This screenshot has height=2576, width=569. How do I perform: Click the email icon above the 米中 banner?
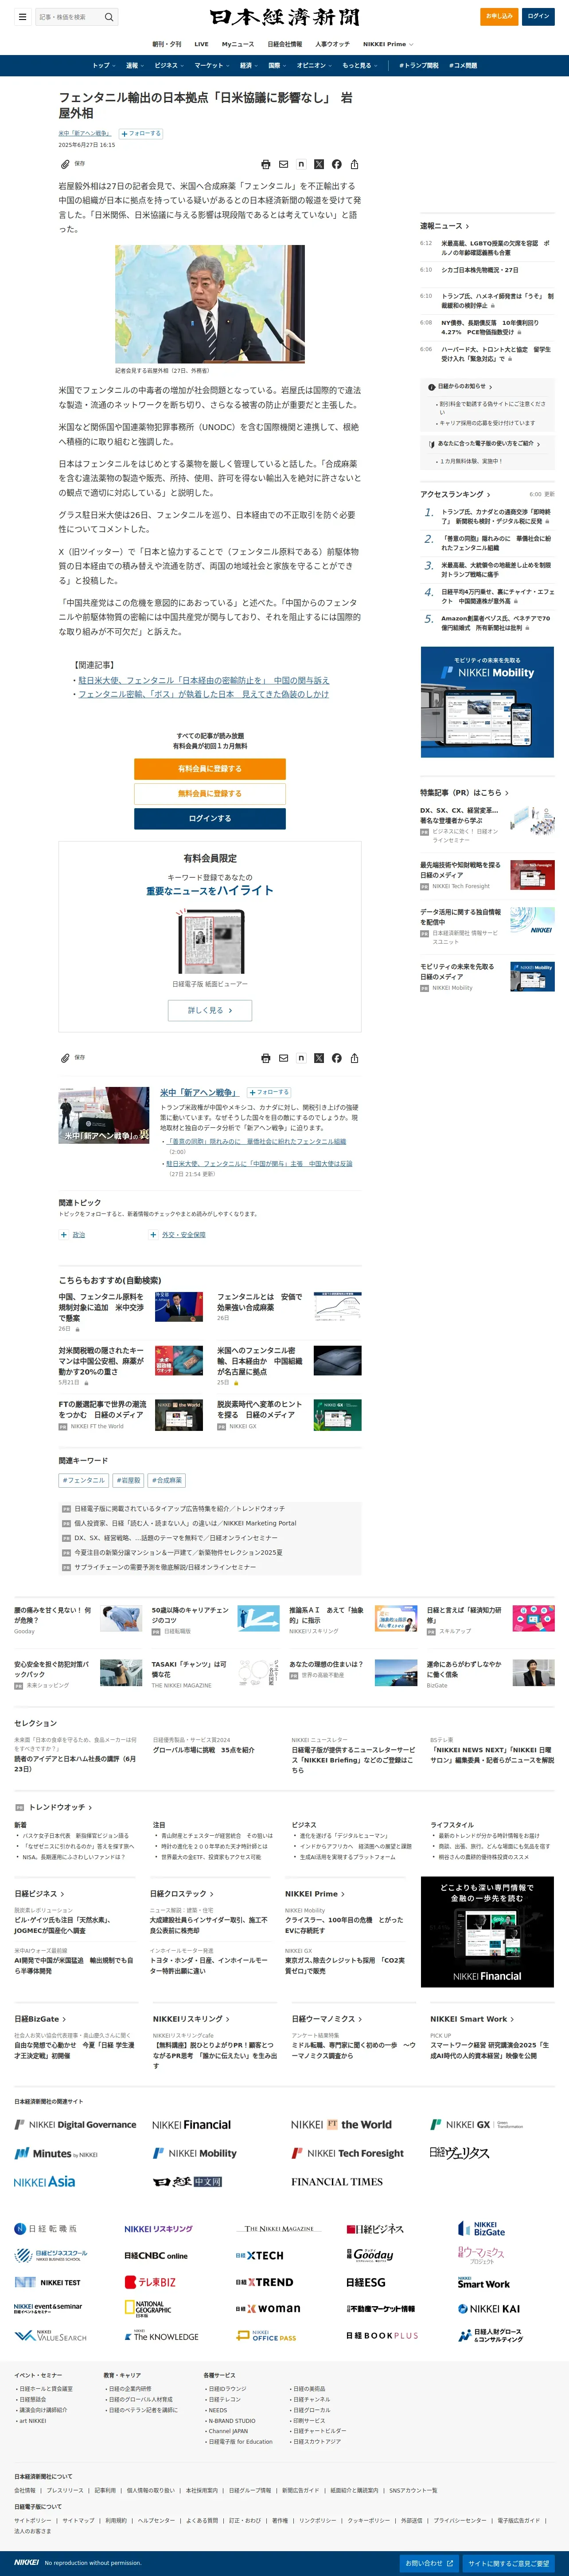(x=284, y=1057)
